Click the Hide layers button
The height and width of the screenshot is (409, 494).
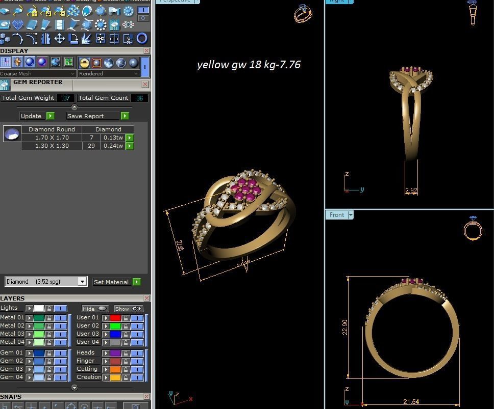(x=95, y=309)
